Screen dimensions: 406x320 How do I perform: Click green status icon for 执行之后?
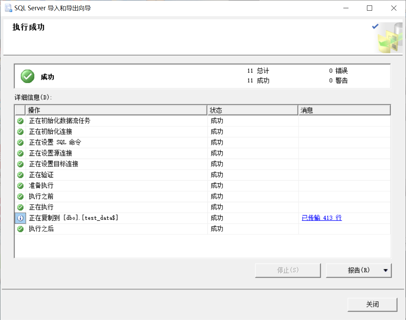click(21, 229)
